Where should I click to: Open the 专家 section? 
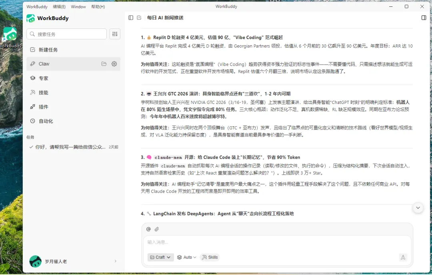(x=73, y=78)
